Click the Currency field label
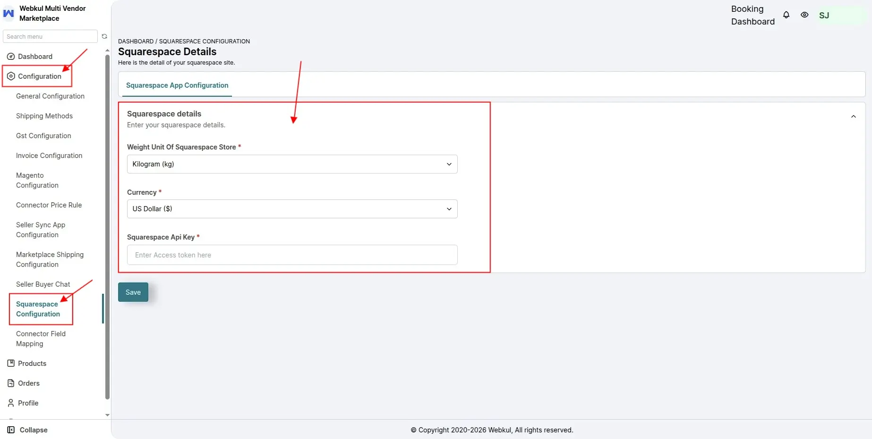Screen dimensions: 872x439 point(142,192)
